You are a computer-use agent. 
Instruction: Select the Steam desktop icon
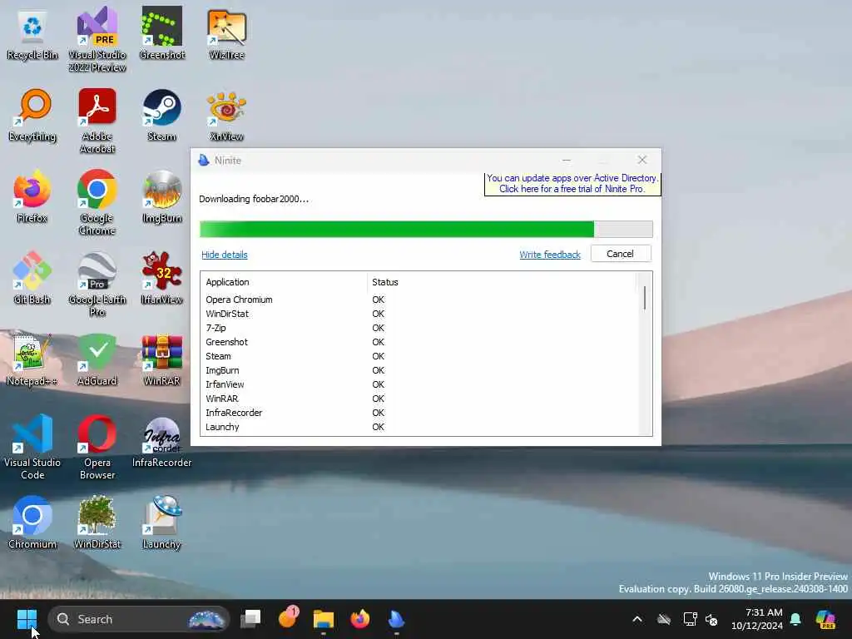click(162, 115)
